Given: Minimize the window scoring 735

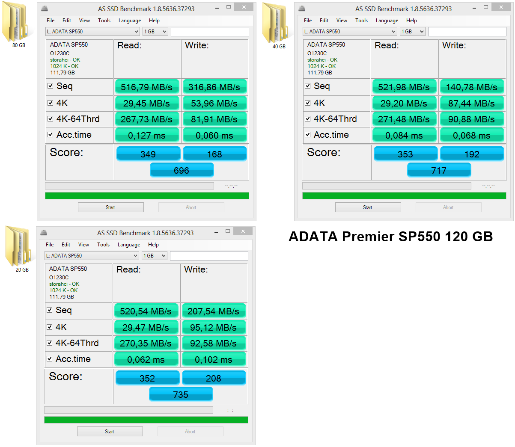Looking at the screenshot, I should [x=217, y=231].
